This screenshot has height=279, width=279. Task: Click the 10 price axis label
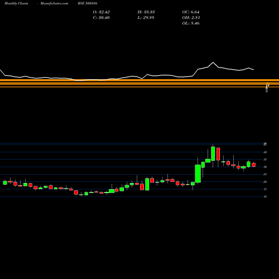click(265, 196)
